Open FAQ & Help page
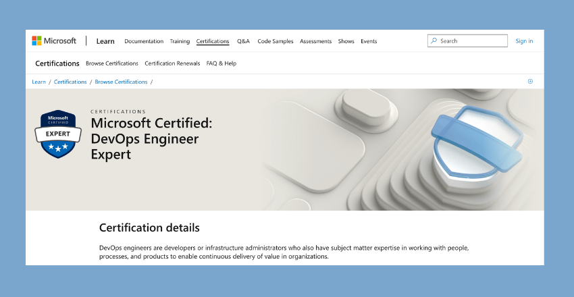Image resolution: width=574 pixels, height=297 pixels. point(221,63)
